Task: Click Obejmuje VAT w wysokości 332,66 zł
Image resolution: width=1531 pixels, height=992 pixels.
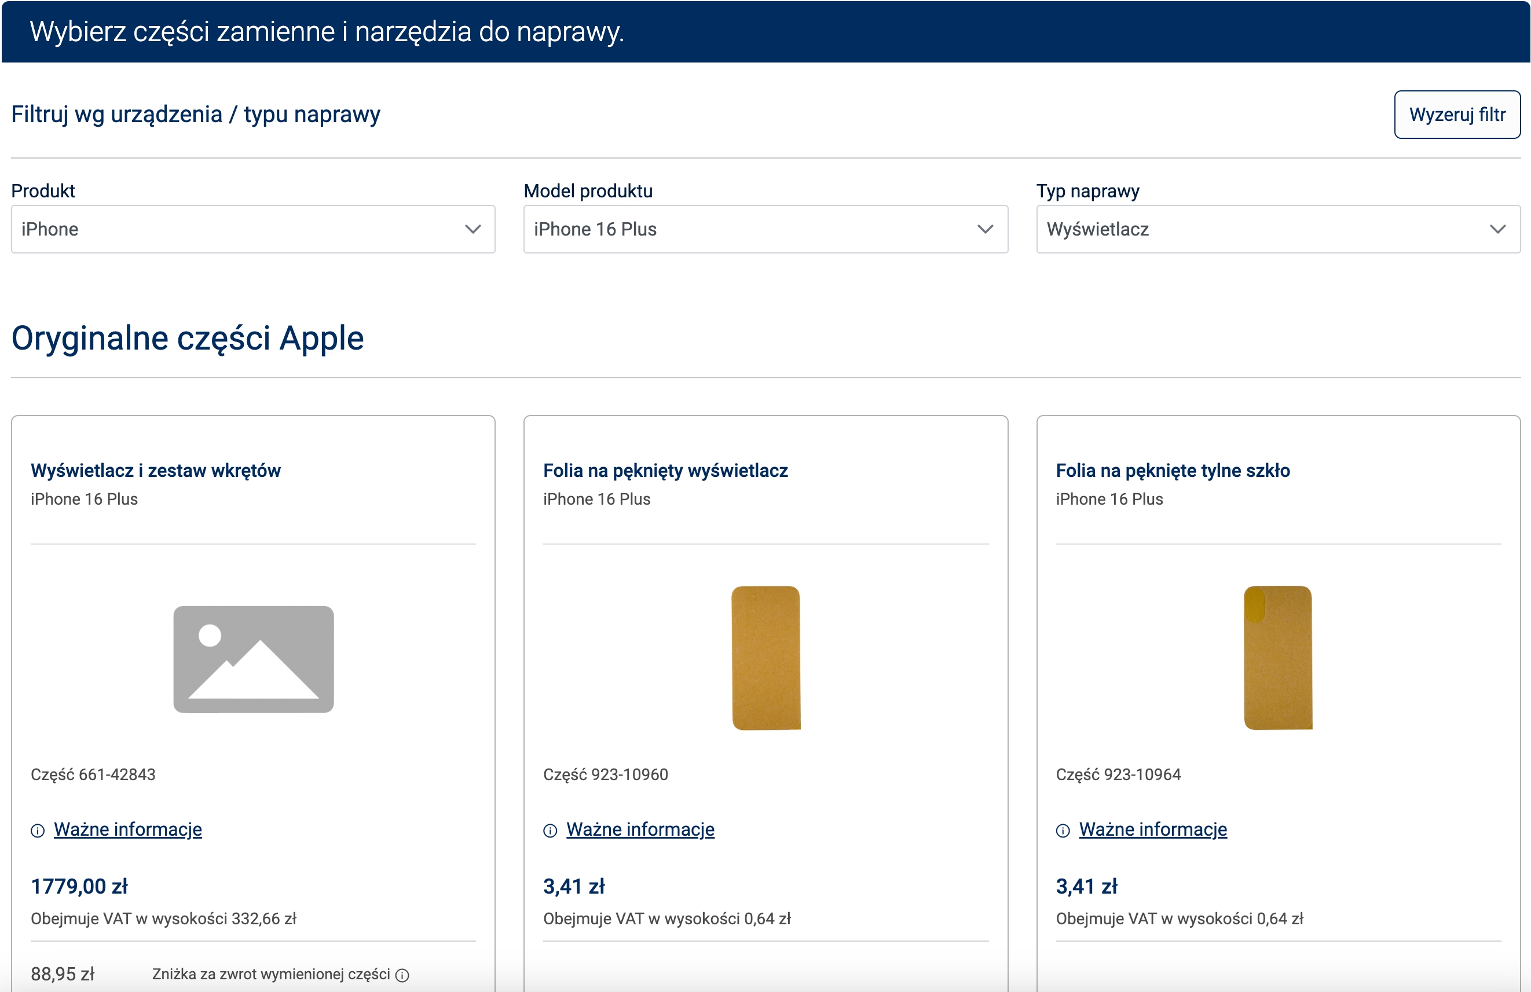Action: pyautogui.click(x=163, y=918)
